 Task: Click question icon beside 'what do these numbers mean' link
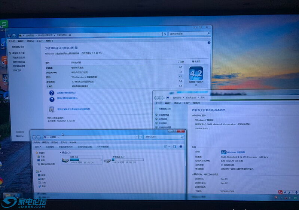52,93
